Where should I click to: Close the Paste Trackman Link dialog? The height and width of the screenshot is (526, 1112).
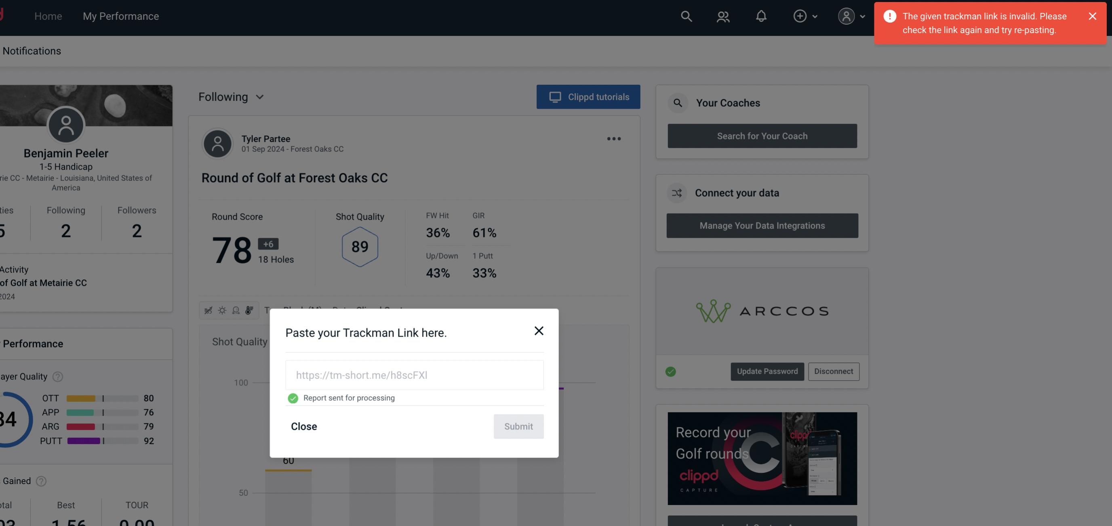538,330
